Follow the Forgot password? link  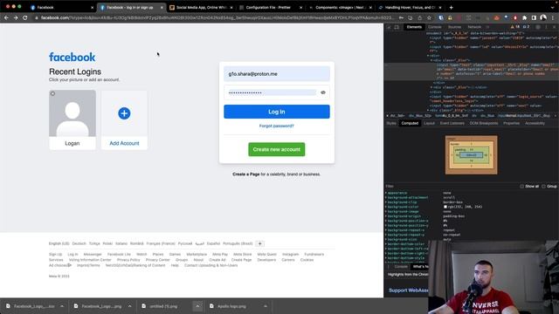click(x=277, y=126)
